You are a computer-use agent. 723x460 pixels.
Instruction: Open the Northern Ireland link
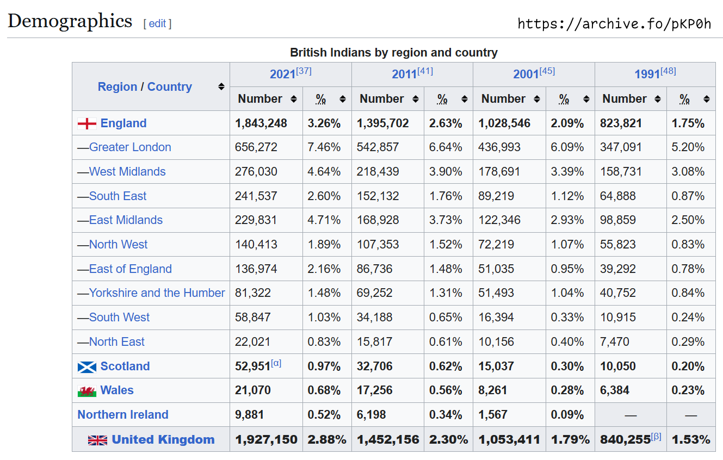[x=123, y=415]
